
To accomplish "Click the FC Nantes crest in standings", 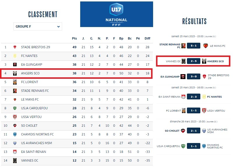I will coord(15,56).
